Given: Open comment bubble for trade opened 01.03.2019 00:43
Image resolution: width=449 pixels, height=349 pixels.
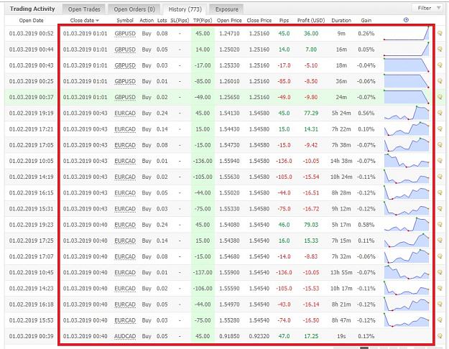Looking at the screenshot, I should (x=440, y=65).
